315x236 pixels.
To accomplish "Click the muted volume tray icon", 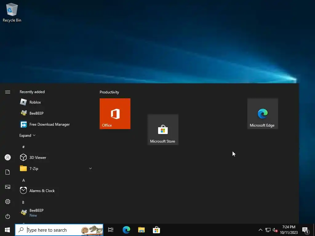I will point(275,230).
